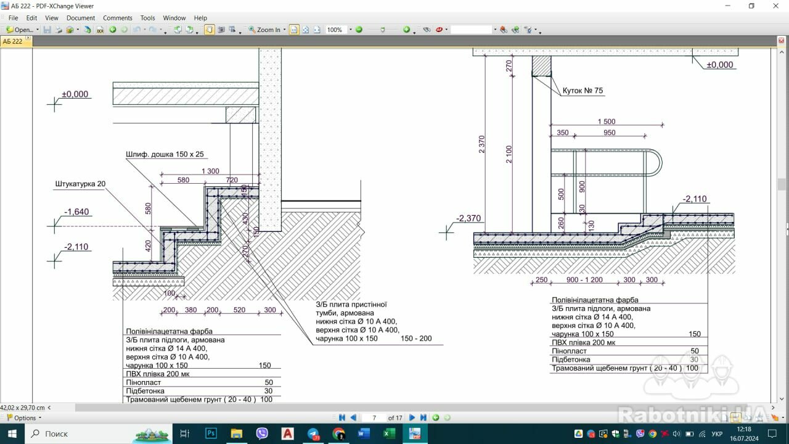Click the Find (binoculars) icon
789x444 pixels.
427,30
